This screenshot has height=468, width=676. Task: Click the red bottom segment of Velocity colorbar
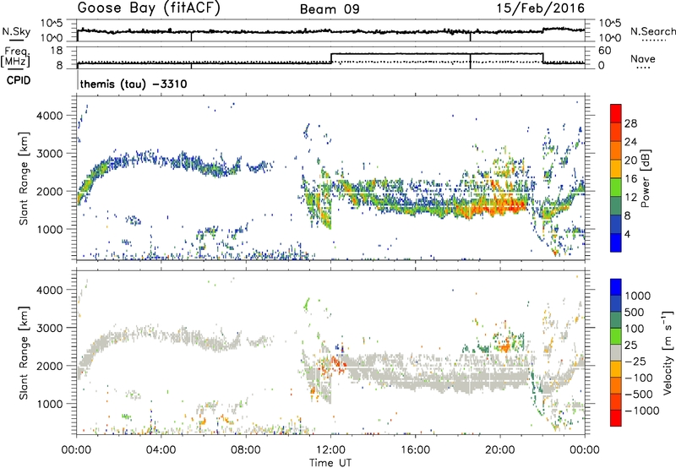pos(616,418)
